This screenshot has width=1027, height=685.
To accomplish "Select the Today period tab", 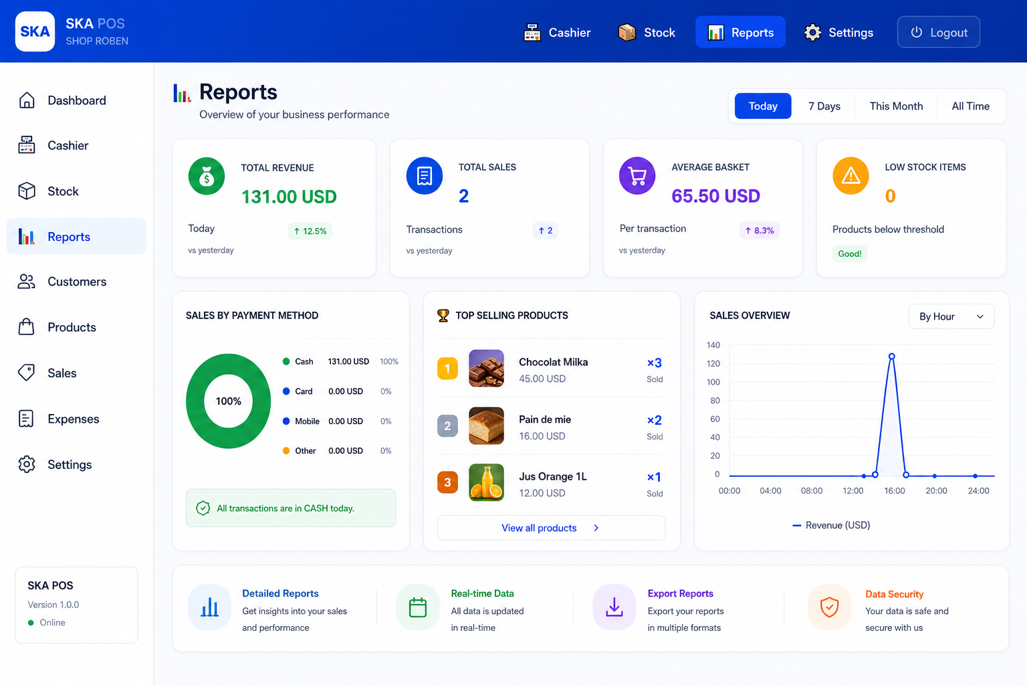I will pyautogui.click(x=763, y=106).
